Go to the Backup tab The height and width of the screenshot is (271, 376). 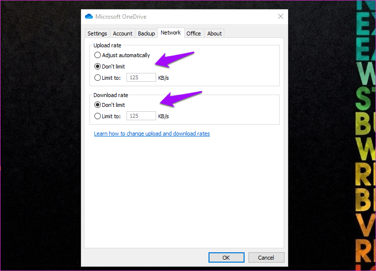pyautogui.click(x=146, y=34)
